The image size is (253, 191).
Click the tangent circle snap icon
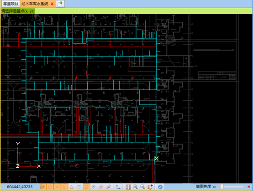point(79,187)
